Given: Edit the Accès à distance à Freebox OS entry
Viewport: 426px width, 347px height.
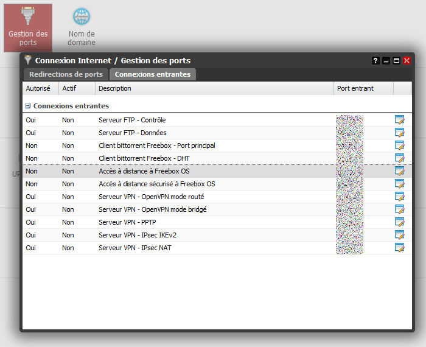Looking at the screenshot, I should (400, 171).
